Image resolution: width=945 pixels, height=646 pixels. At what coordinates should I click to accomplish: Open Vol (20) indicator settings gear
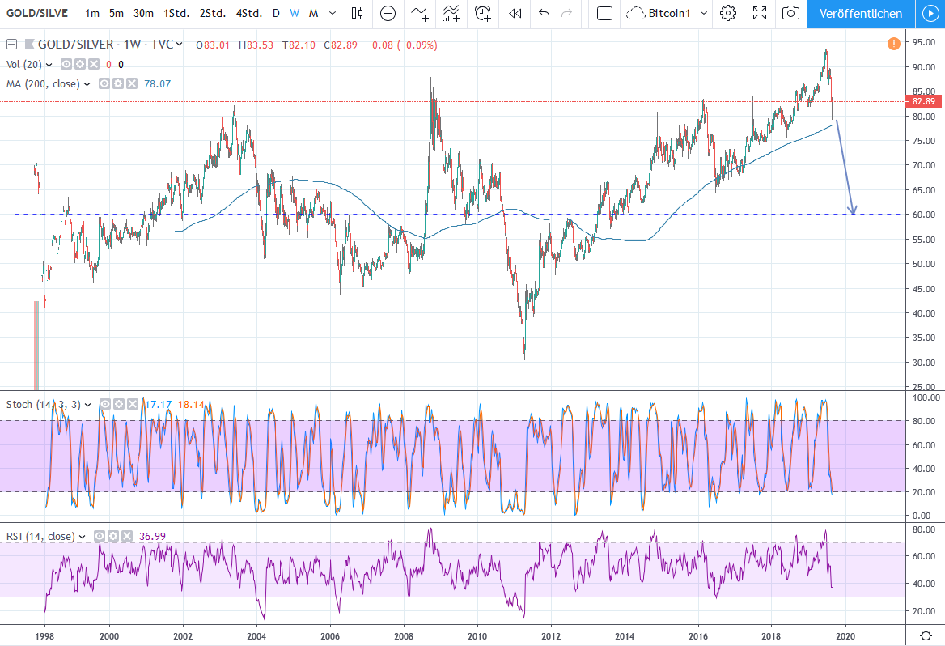[x=79, y=64]
